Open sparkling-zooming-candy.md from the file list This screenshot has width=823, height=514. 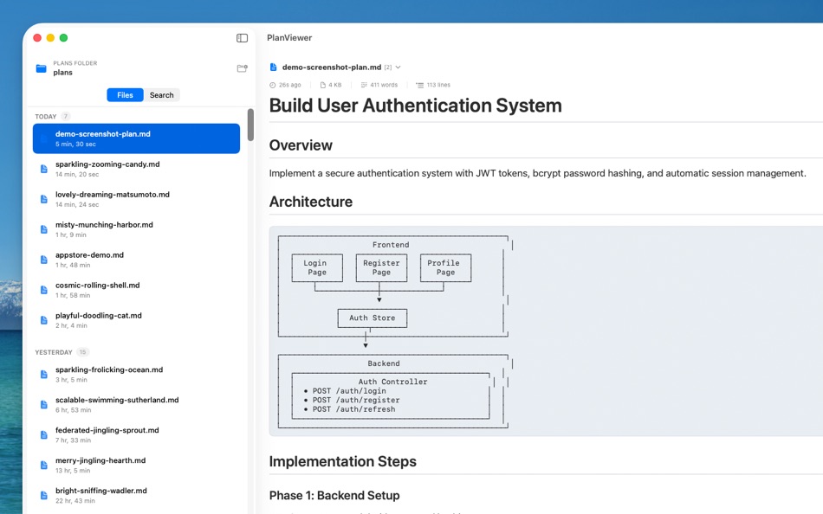tap(137, 169)
